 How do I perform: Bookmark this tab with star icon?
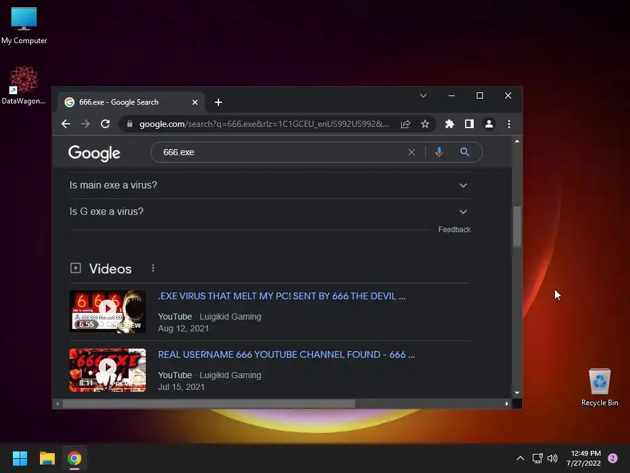point(425,124)
